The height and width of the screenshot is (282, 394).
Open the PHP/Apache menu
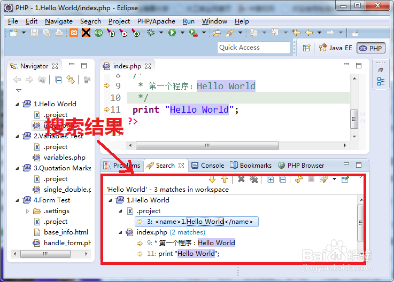pyautogui.click(x=156, y=21)
